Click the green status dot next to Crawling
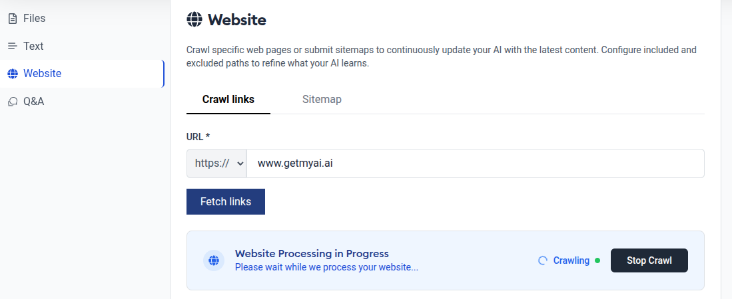Image resolution: width=732 pixels, height=299 pixels. click(x=597, y=260)
